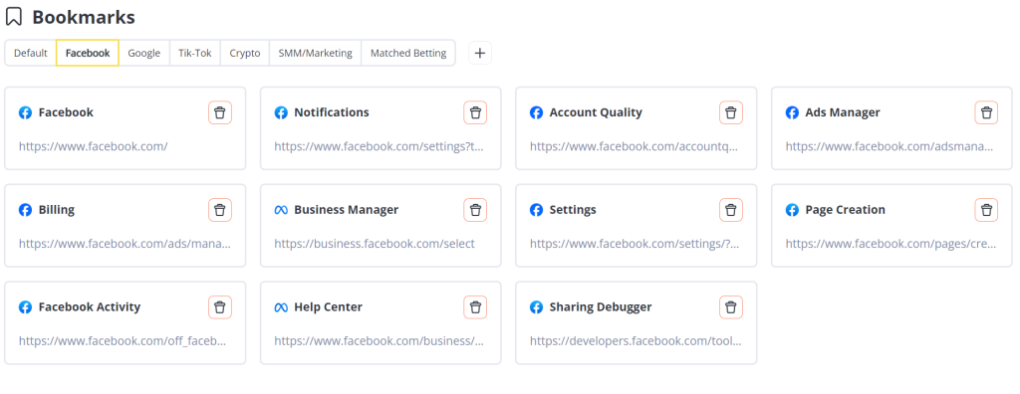Delete the Notifications bookmark
This screenshot has width=1020, height=394.
[x=475, y=112]
